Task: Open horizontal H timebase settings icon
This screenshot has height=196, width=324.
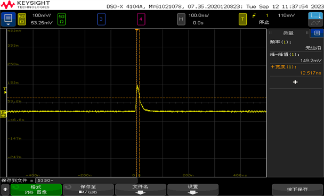Action: pos(181,19)
